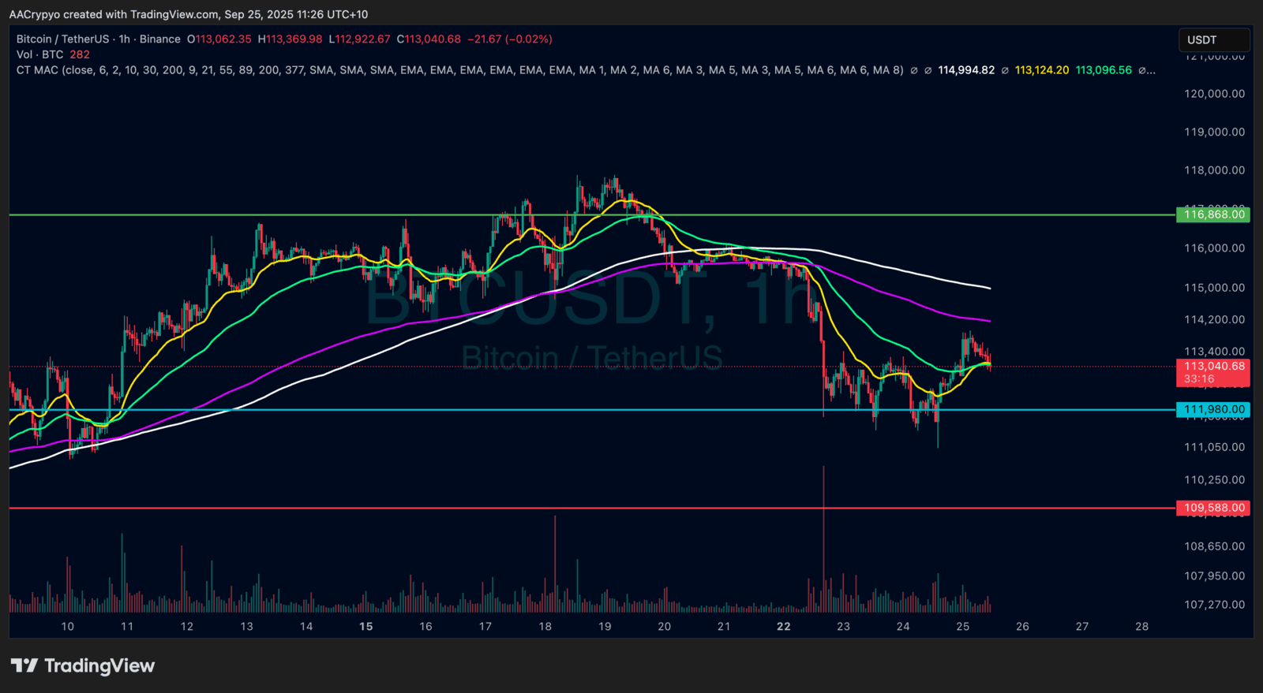Image resolution: width=1263 pixels, height=693 pixels.
Task: Select the current price 113,040.68 label
Action: tap(1213, 367)
